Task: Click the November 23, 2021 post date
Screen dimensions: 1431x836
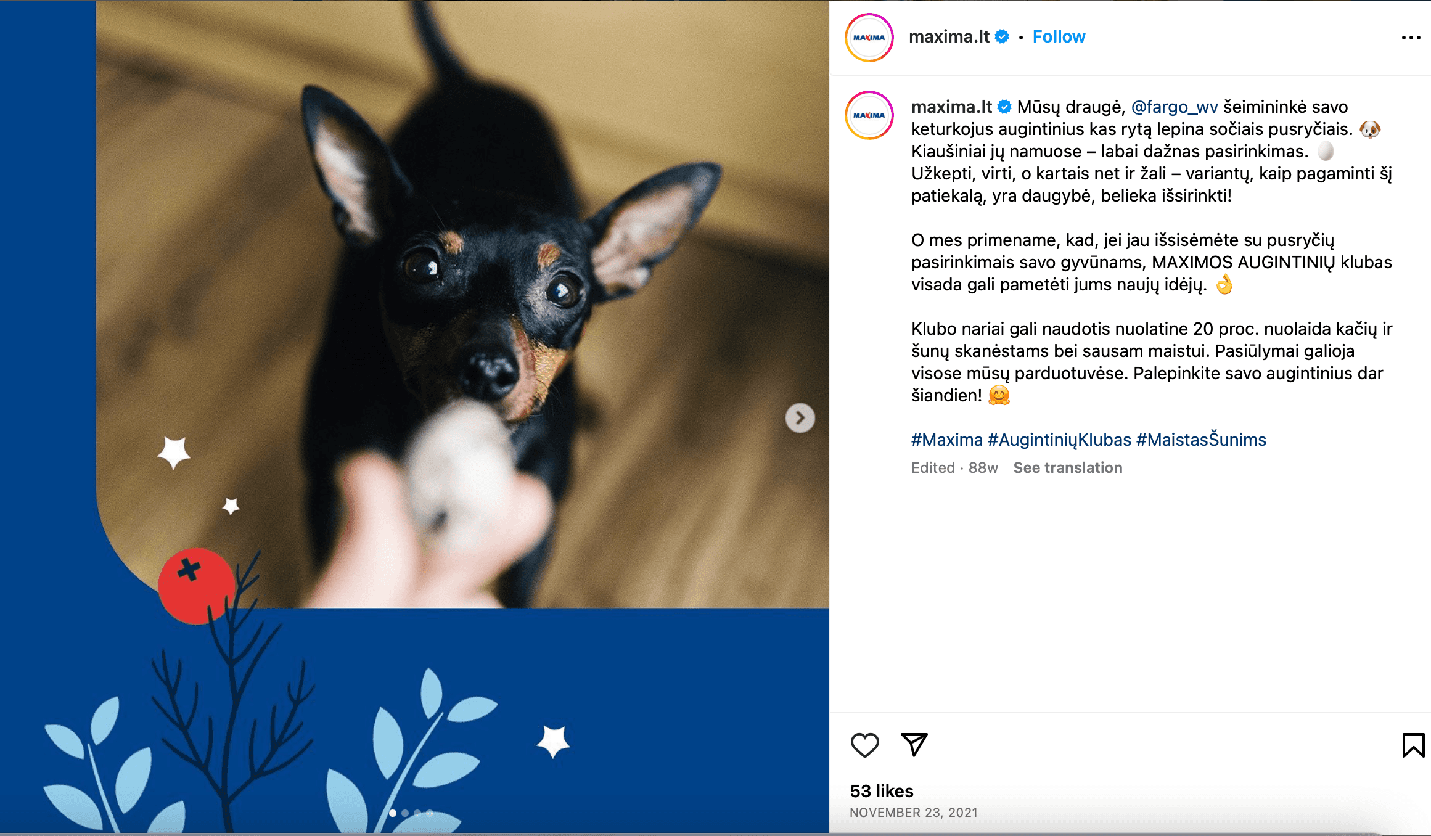Action: (x=914, y=813)
